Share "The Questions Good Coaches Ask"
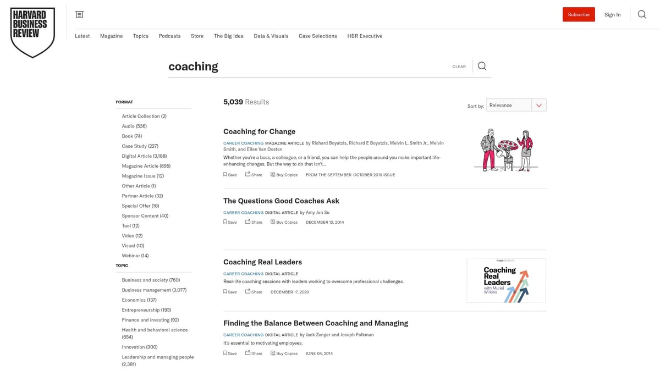Image resolution: width=660 pixels, height=371 pixels. 254,222
